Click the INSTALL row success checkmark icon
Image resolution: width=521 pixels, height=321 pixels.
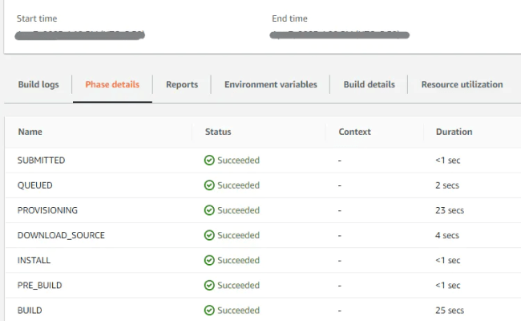click(x=209, y=260)
